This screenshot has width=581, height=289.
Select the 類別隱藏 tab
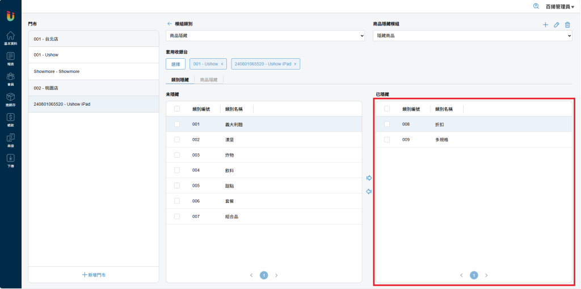click(180, 80)
